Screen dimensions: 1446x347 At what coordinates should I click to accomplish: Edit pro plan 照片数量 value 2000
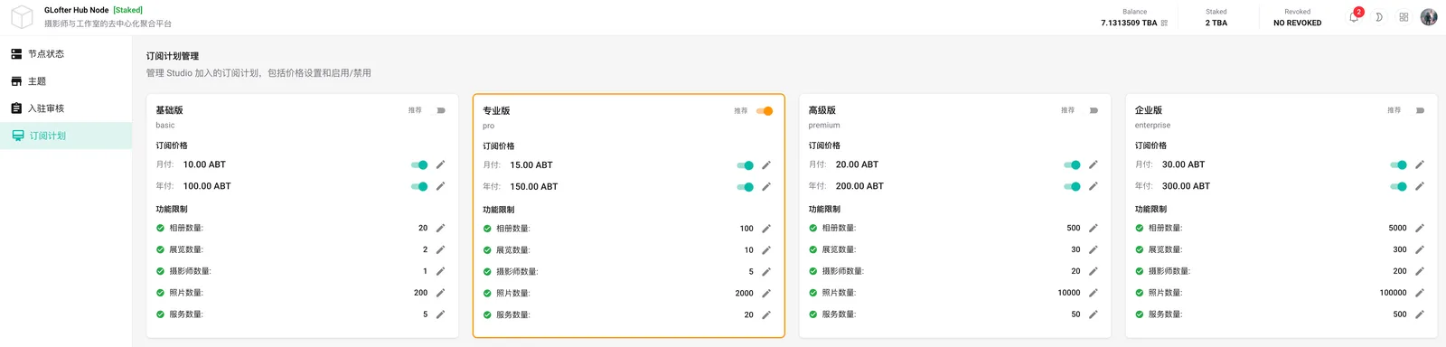766,294
